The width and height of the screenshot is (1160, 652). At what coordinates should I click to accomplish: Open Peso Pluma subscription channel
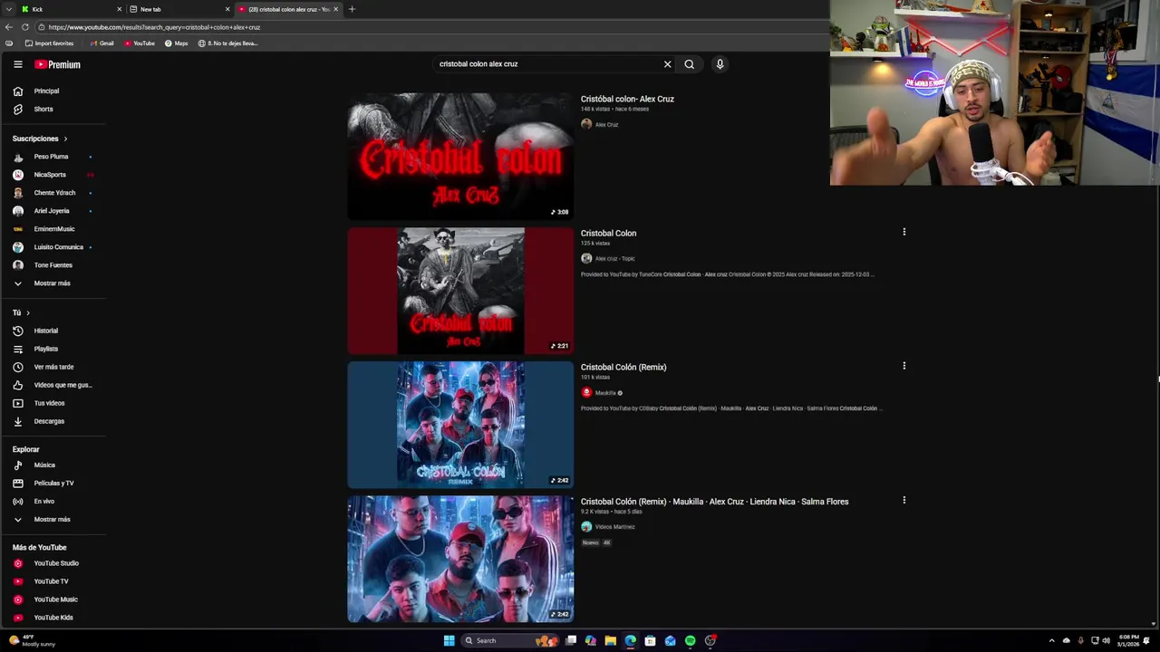click(53, 157)
